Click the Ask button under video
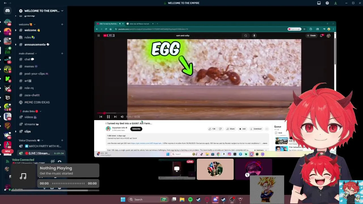The image size is (363, 204). pos(242,129)
